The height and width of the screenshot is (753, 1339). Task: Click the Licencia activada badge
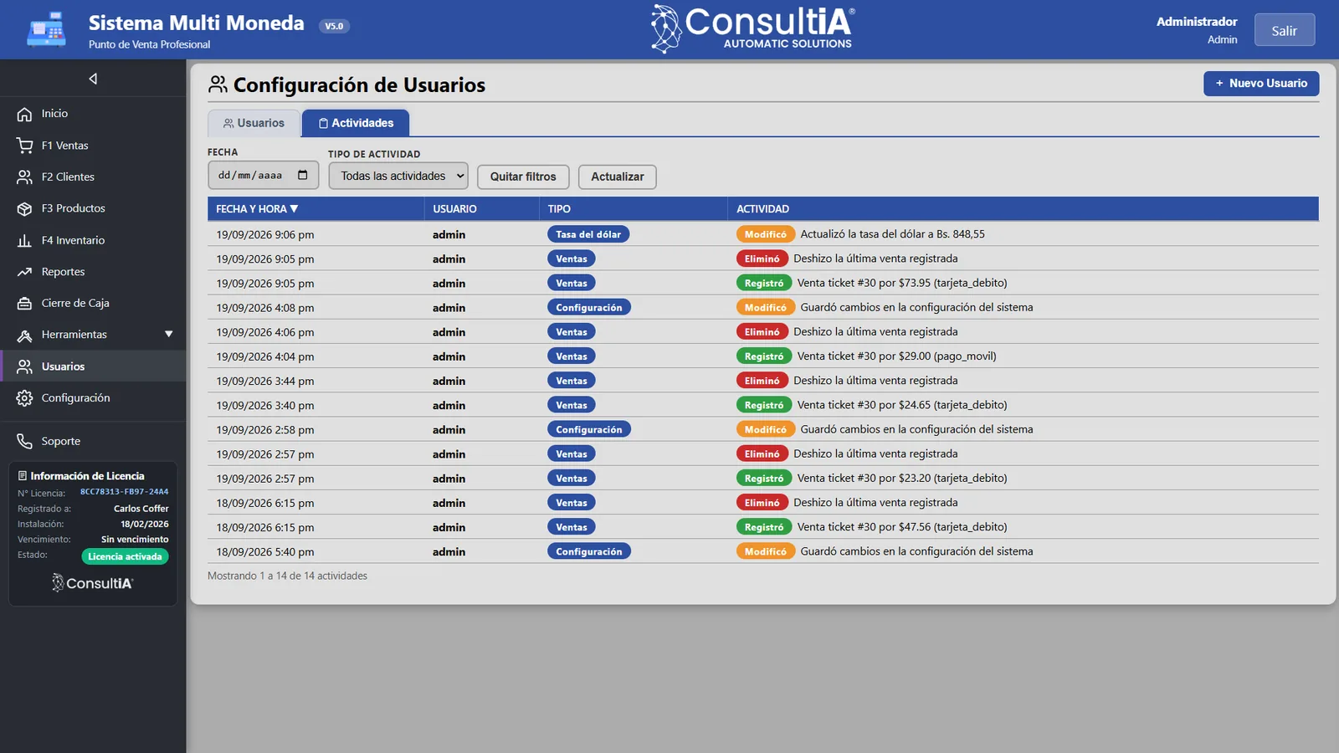(126, 556)
